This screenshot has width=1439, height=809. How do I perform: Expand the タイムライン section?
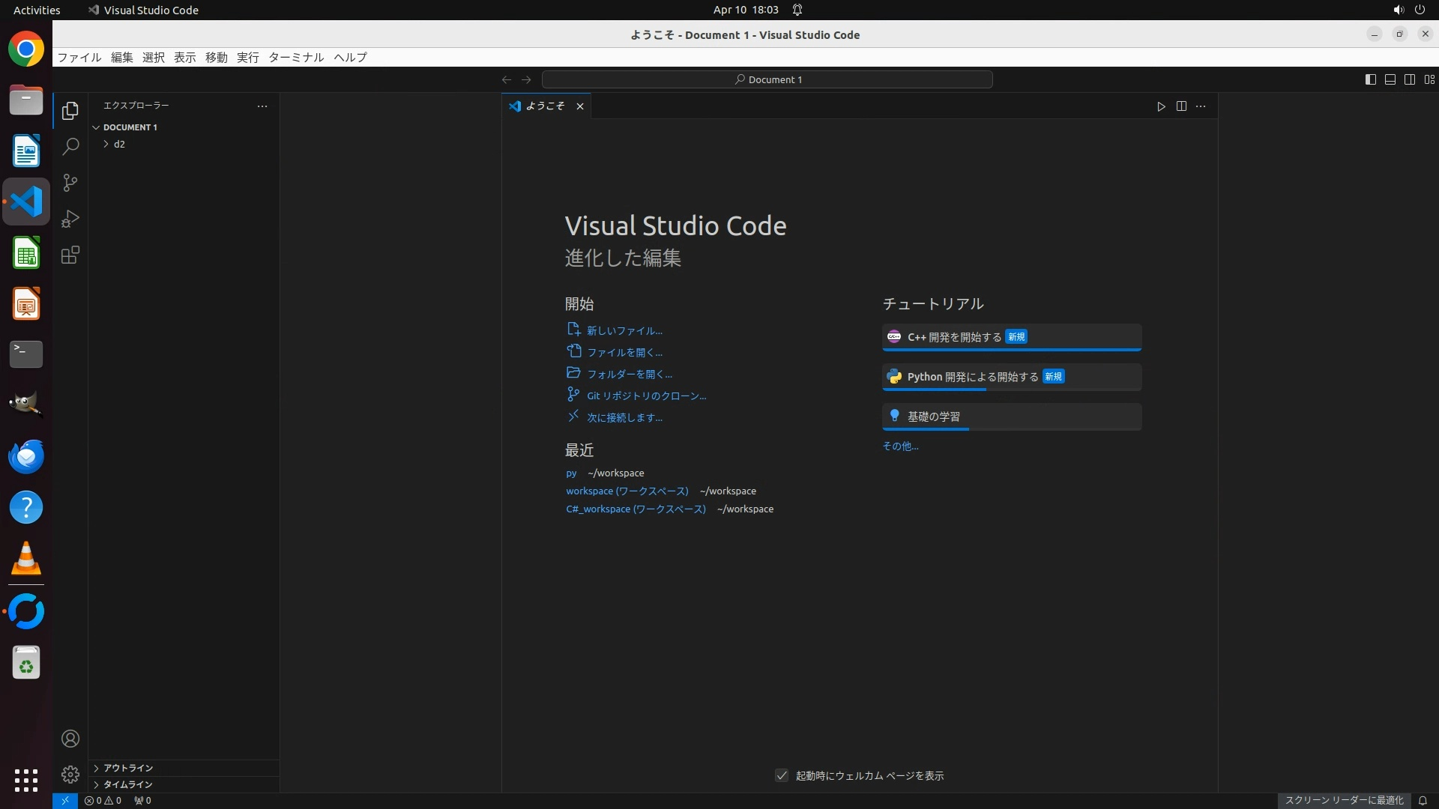[x=128, y=784]
